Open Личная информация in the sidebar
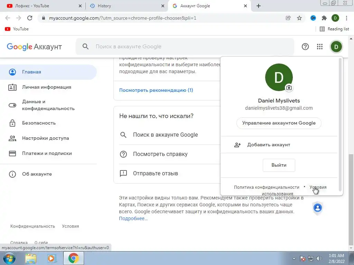 coord(48,87)
